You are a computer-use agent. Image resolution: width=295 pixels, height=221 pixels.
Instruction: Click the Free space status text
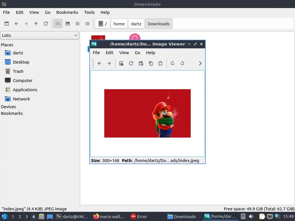(259, 209)
